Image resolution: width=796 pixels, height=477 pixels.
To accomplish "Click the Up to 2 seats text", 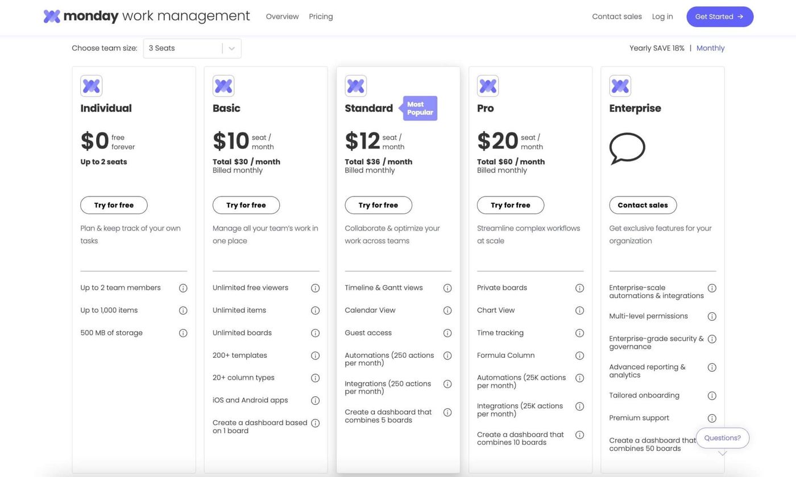I will point(103,162).
